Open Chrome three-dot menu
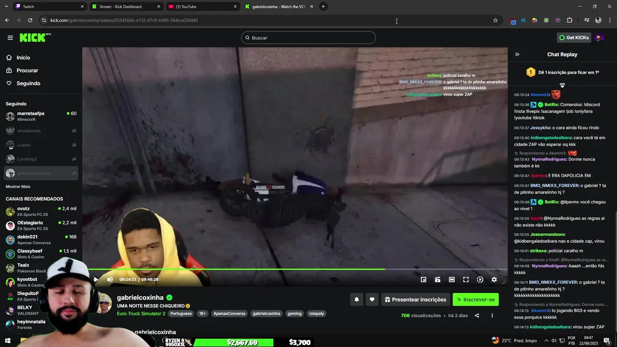This screenshot has width=617, height=347. coord(610,20)
